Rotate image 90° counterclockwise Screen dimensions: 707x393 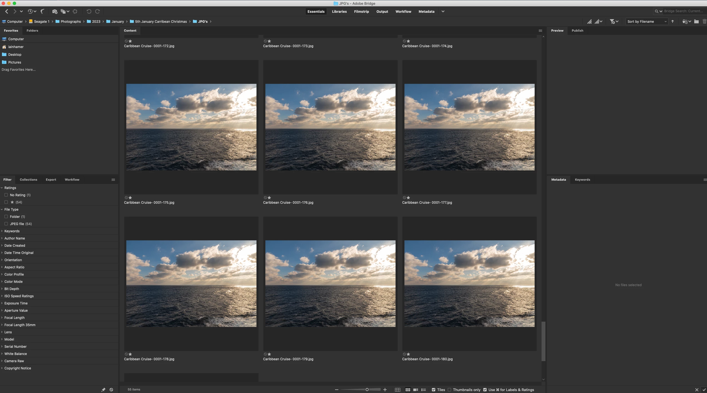coord(89,11)
